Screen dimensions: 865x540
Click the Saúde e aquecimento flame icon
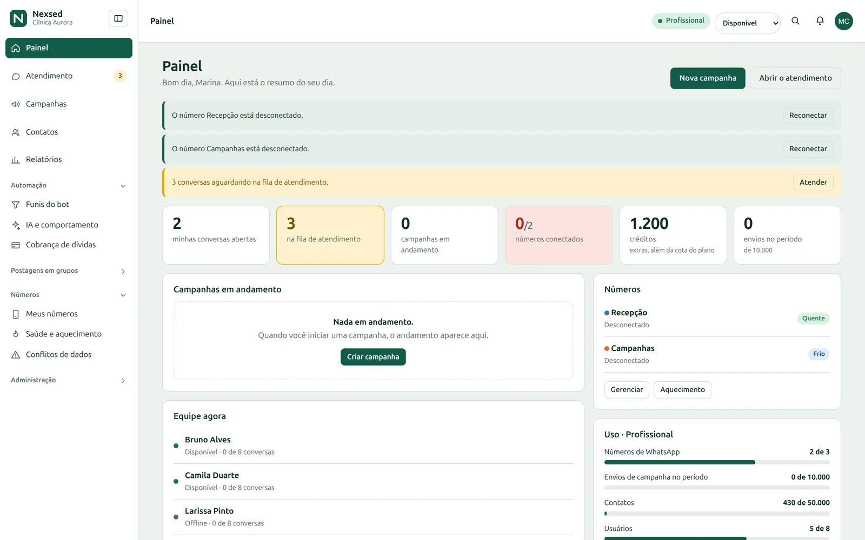(x=16, y=334)
